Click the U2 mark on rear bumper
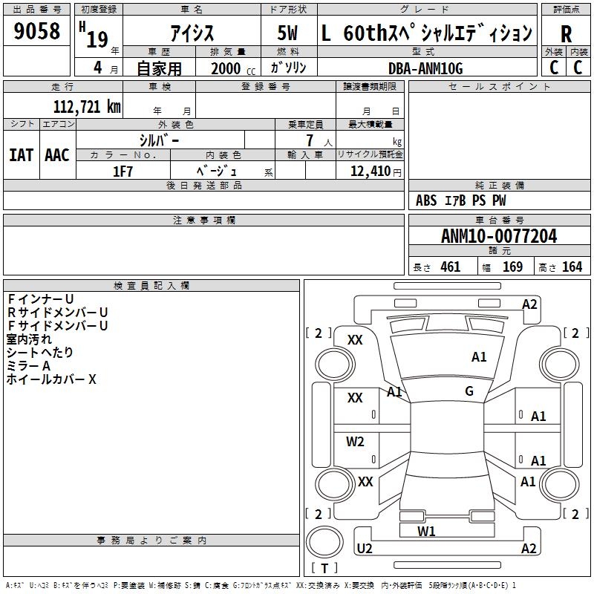The image size is (594, 594). point(365,549)
